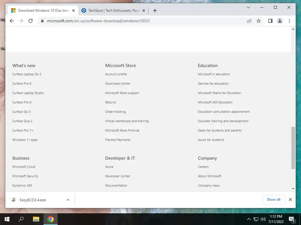The height and width of the screenshot is (225, 301).
Task: Dismiss the downloads bar
Action: point(290,200)
